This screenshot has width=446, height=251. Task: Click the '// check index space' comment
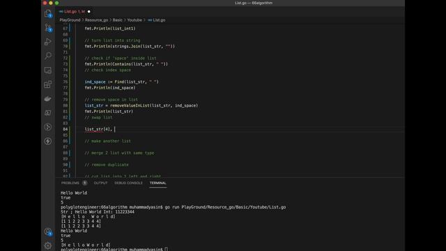[x=108, y=70]
